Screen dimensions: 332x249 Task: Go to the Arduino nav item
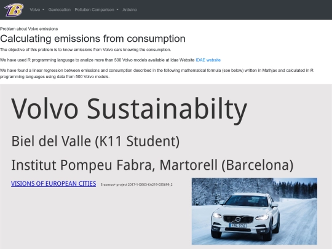click(130, 10)
